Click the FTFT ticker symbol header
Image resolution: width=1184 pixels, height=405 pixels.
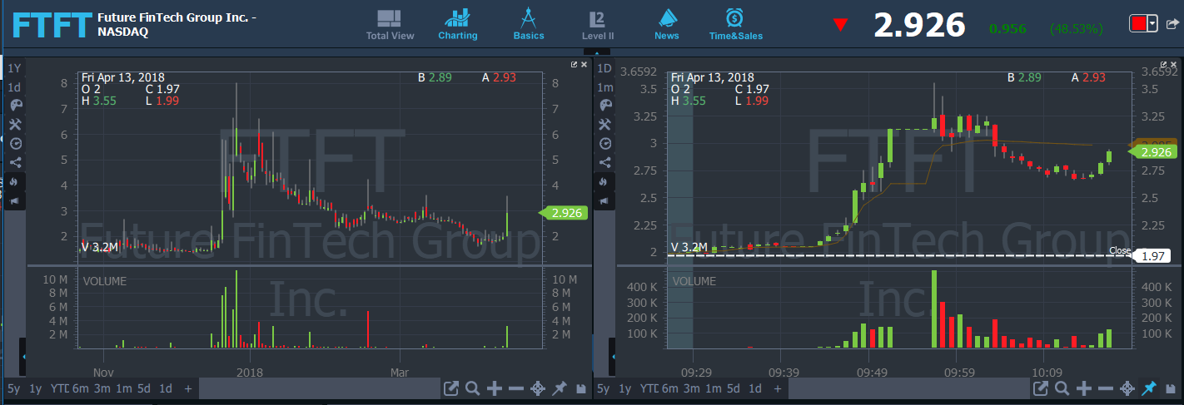[x=52, y=26]
